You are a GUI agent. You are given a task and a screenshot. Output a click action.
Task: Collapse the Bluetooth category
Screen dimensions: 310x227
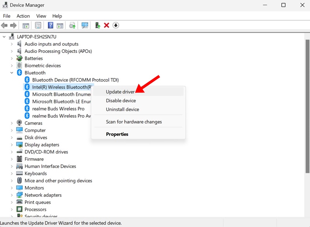click(x=12, y=73)
